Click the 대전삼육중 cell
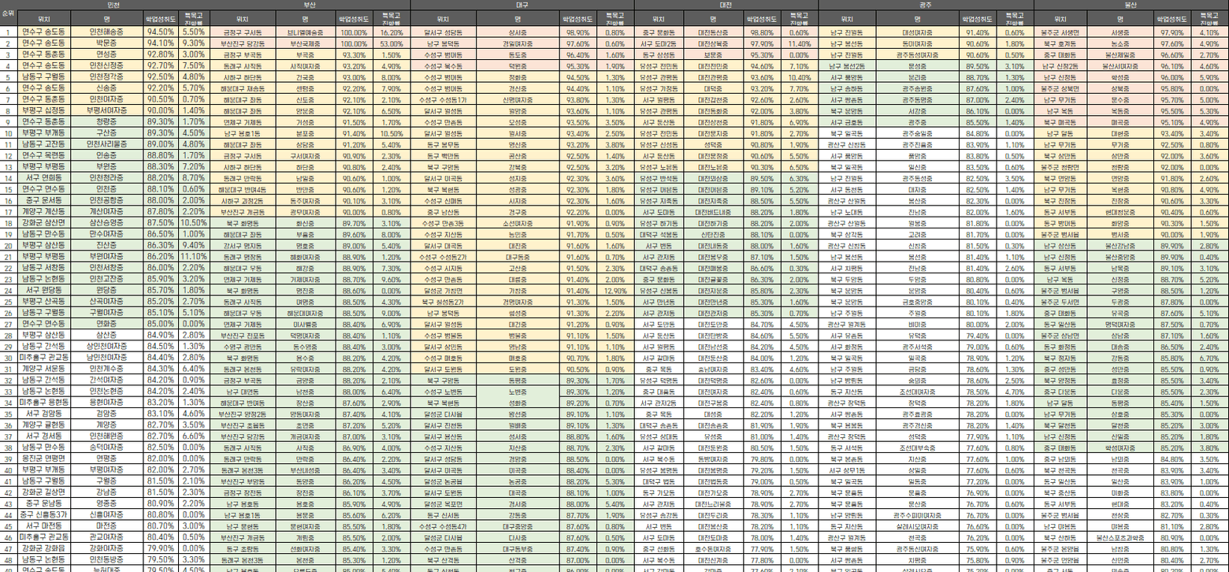Screen dimensions: 1229x572 [713, 43]
